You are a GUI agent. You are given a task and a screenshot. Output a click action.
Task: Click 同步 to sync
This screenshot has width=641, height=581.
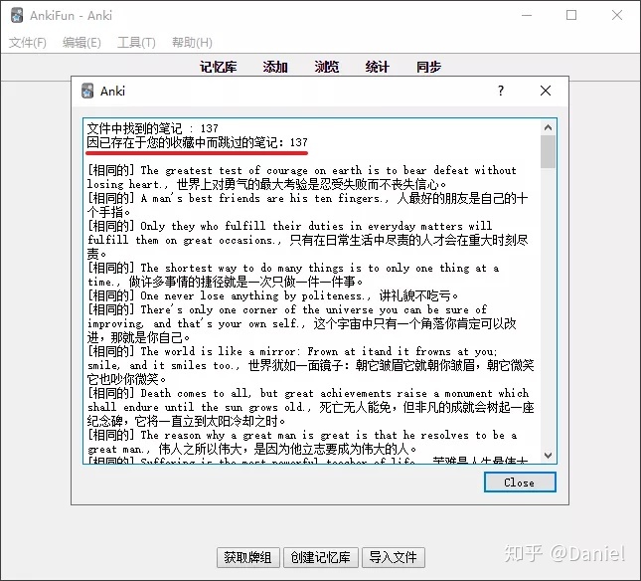(x=428, y=67)
